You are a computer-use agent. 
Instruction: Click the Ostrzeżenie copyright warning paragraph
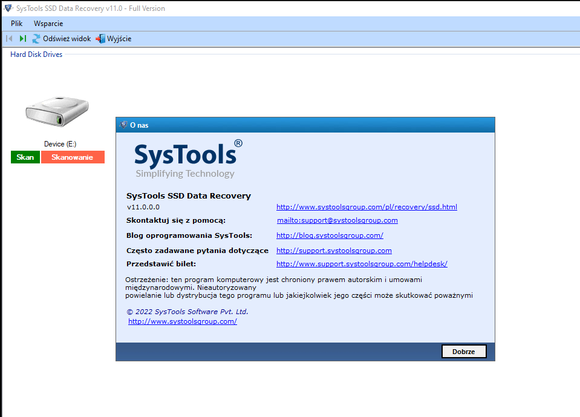[299, 287]
